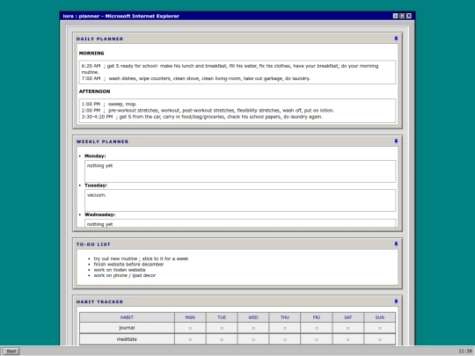This screenshot has height=356, width=475.
Task: Tick meditate checkbox for FRI
Action: [x=317, y=339]
